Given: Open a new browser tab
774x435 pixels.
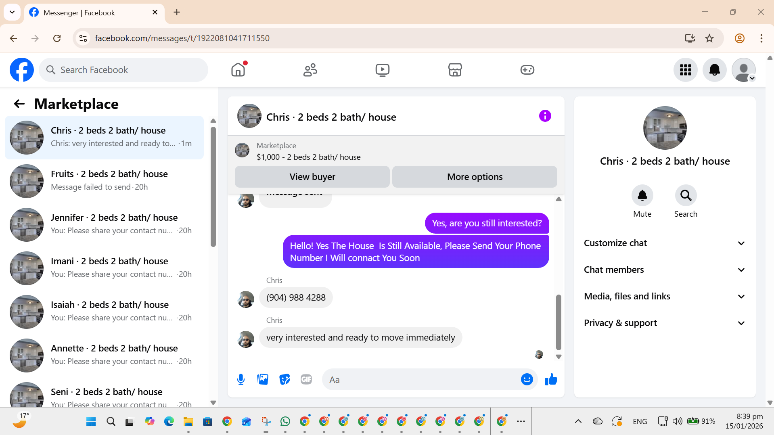Looking at the screenshot, I should (x=177, y=12).
